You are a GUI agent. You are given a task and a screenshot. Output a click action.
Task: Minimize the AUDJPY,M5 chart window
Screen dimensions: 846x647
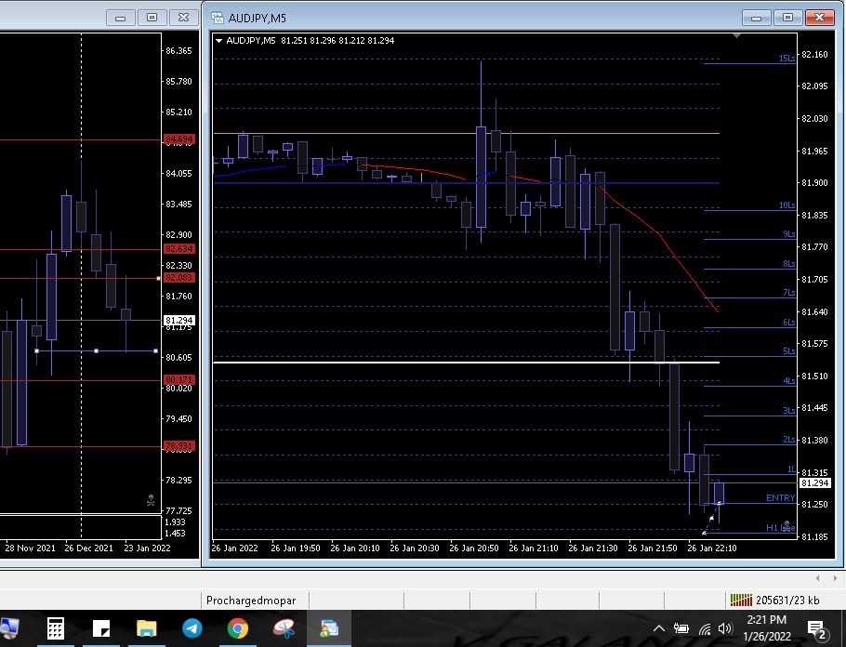click(x=756, y=18)
